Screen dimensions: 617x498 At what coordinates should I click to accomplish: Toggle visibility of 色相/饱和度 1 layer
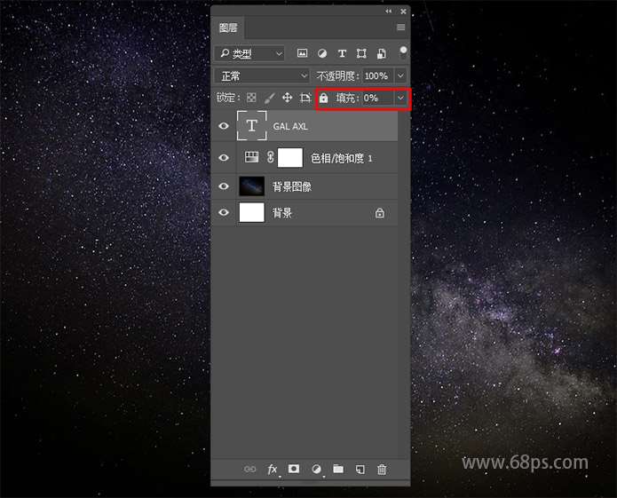click(x=224, y=158)
